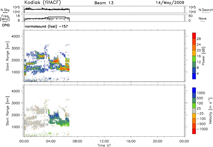Click the "Slant Range [km]" label of the power panel
The height and width of the screenshot is (147, 213).
click(8, 56)
